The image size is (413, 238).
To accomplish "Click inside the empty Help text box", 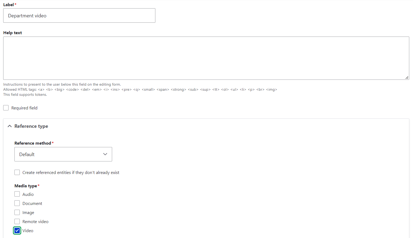I will (206, 58).
